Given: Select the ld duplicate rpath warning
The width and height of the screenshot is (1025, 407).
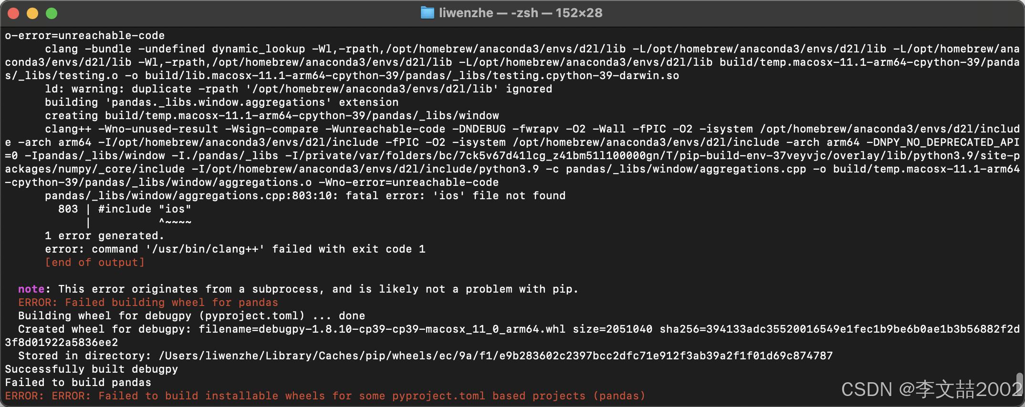Looking at the screenshot, I should pos(298,89).
